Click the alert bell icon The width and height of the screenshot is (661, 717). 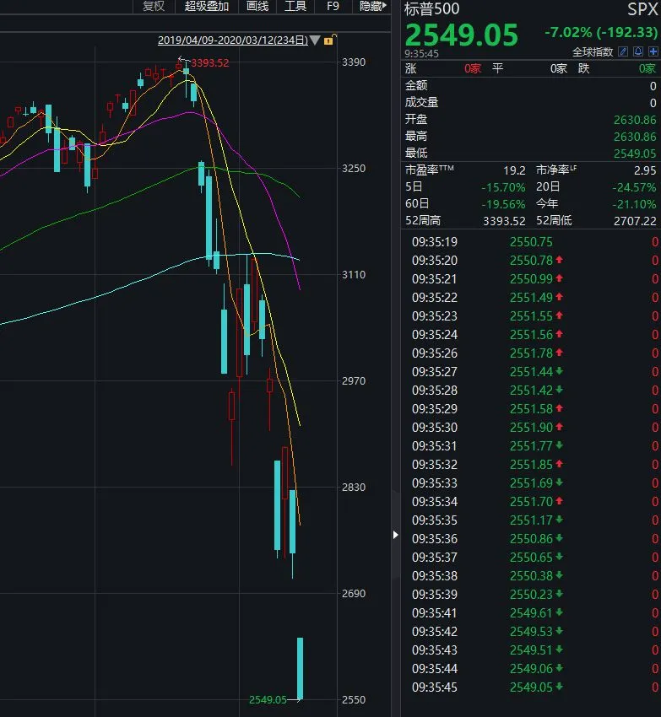click(x=638, y=51)
